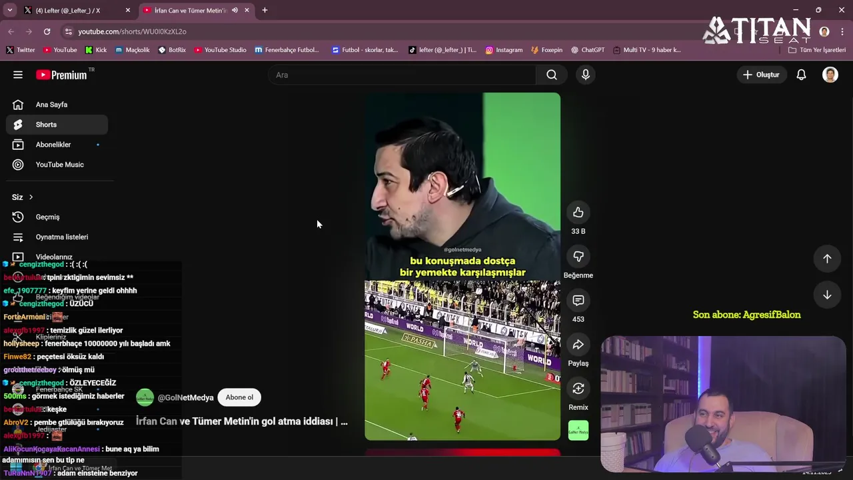
Task: Open the ChatGPT bookmark
Action: tap(588, 50)
